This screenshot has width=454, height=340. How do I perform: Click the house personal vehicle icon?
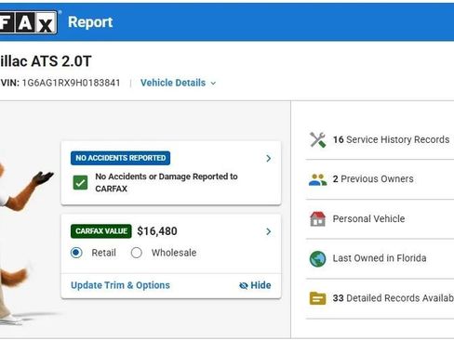[x=318, y=219]
